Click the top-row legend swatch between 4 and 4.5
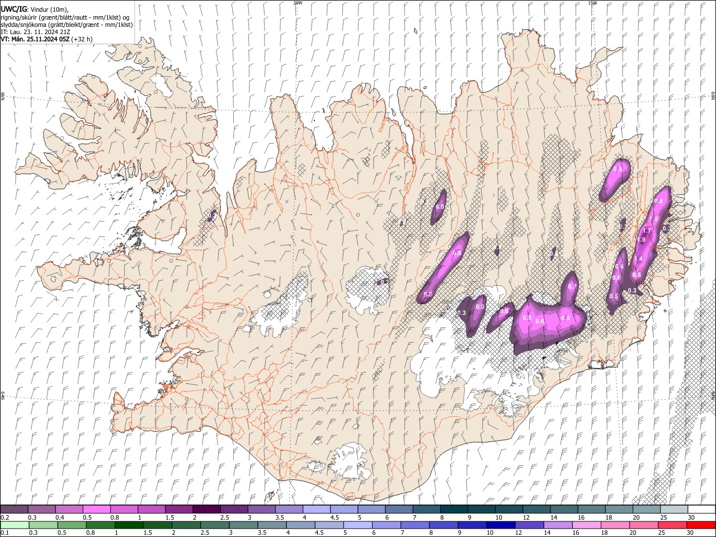Screen dimensions: 716x537 [316, 509]
